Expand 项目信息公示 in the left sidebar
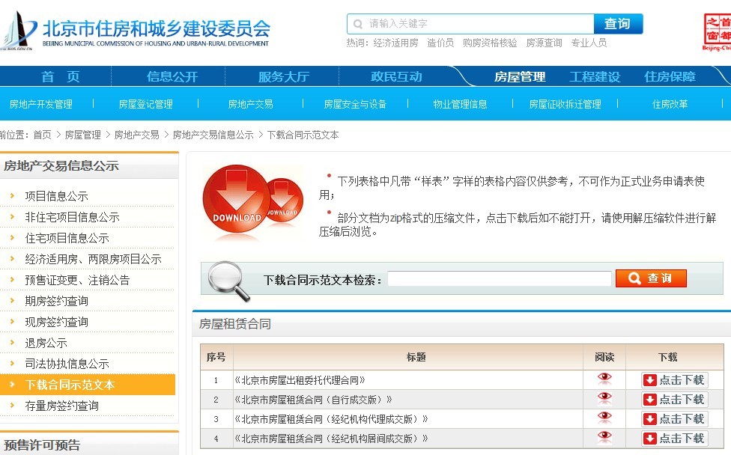Viewport: 731px width, 455px height. tap(56, 196)
